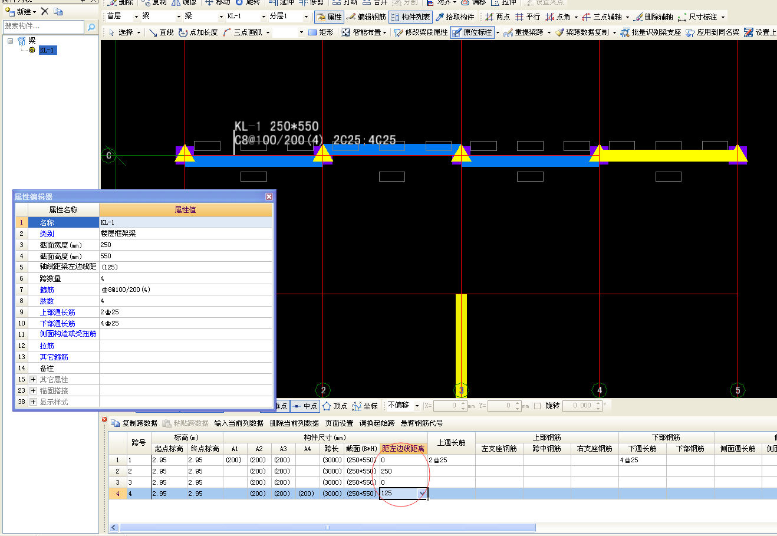The image size is (777, 536).
Task: Click 修改梁段属性 modify beam segment properties
Action: [x=421, y=32]
